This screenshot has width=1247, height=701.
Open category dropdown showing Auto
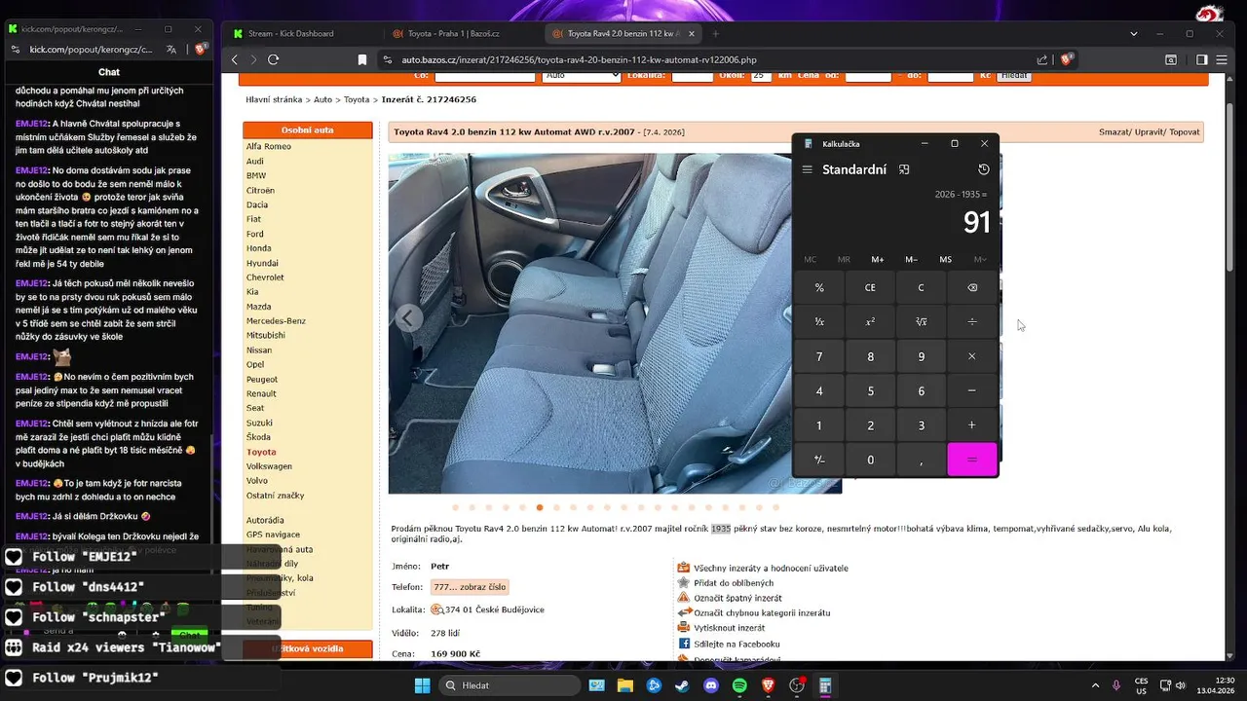click(x=582, y=75)
